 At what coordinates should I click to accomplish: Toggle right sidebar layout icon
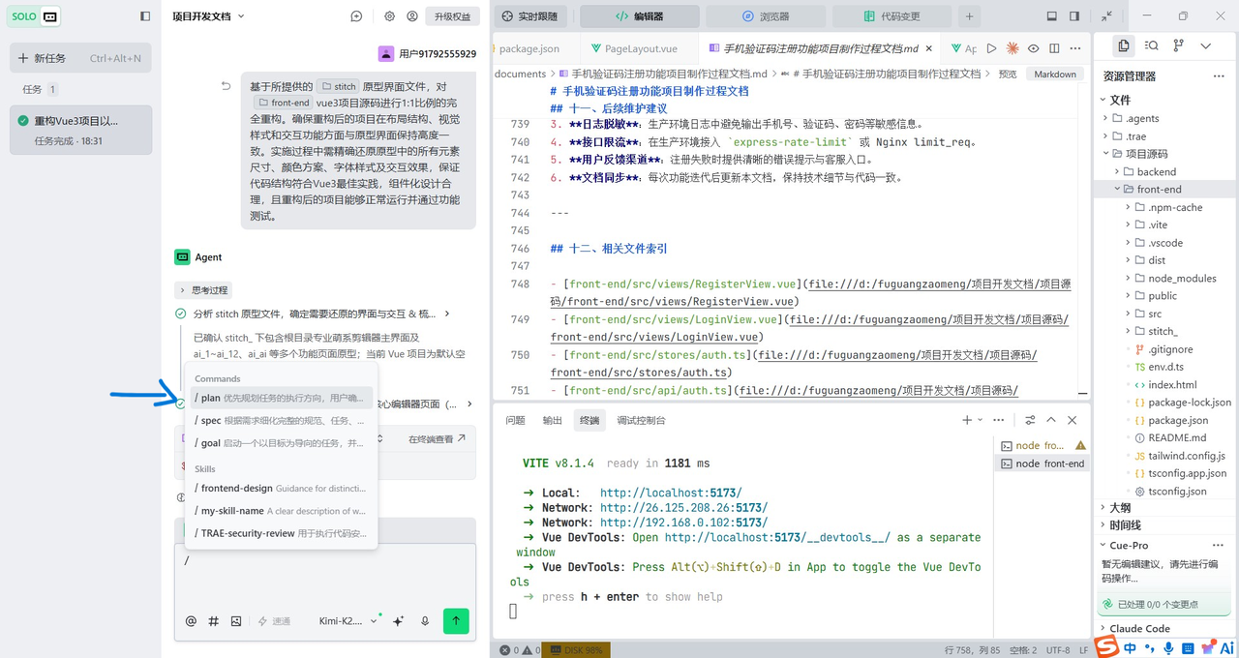click(1074, 16)
